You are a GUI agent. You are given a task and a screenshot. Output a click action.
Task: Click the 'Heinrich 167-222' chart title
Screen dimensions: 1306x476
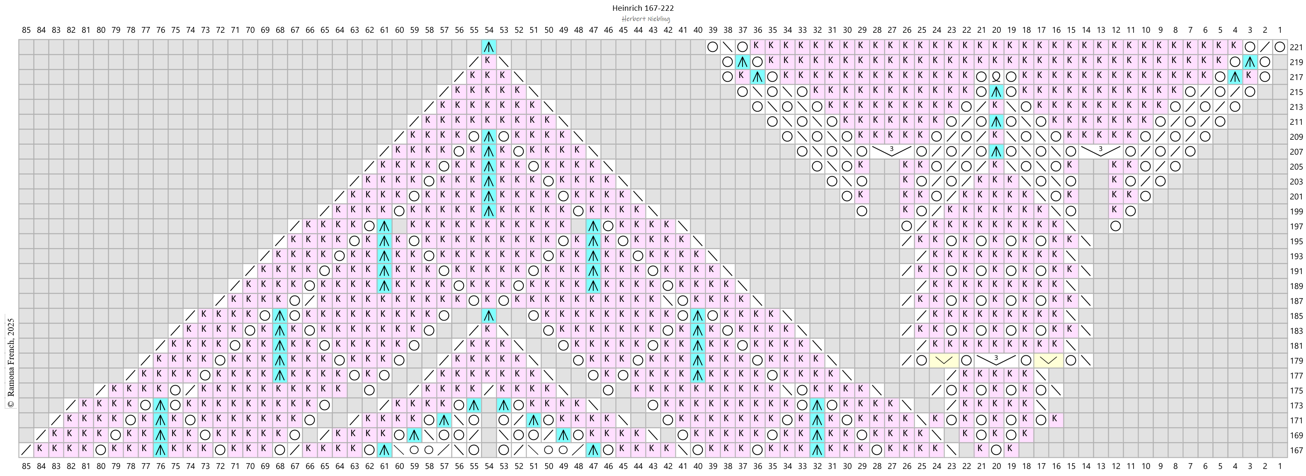(x=643, y=8)
